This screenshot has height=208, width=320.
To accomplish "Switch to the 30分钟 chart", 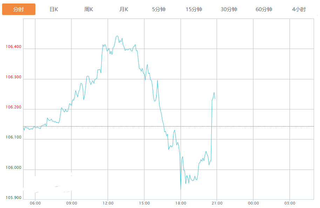I will pyautogui.click(x=229, y=9).
